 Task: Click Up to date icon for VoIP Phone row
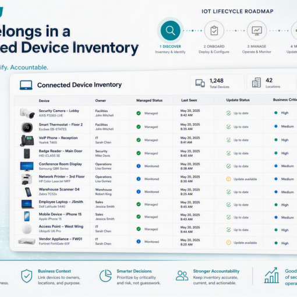click(x=229, y=140)
